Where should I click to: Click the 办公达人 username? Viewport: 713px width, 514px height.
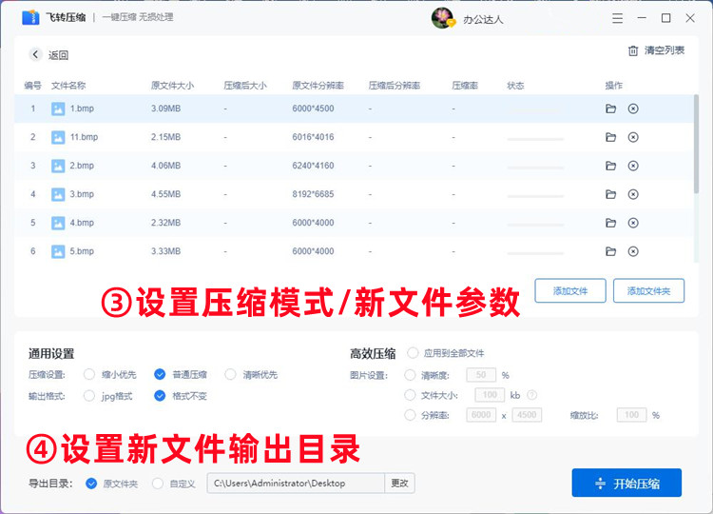tap(483, 20)
